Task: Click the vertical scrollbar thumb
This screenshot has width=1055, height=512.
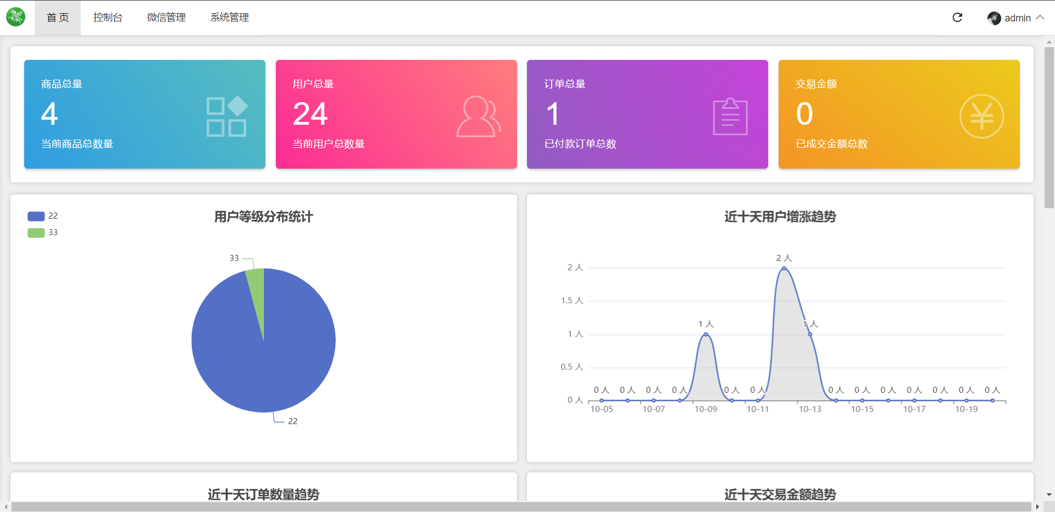Action: tap(1050, 127)
